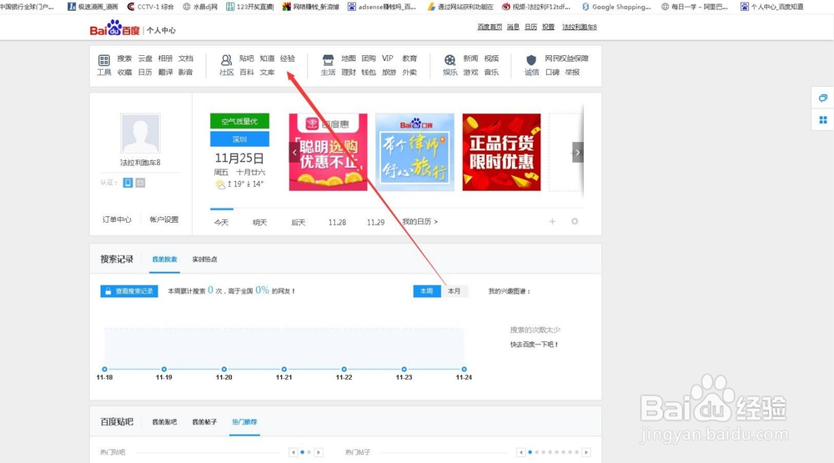834x463 pixels.
Task: Click 查看搜索记录 button
Action: click(x=129, y=291)
